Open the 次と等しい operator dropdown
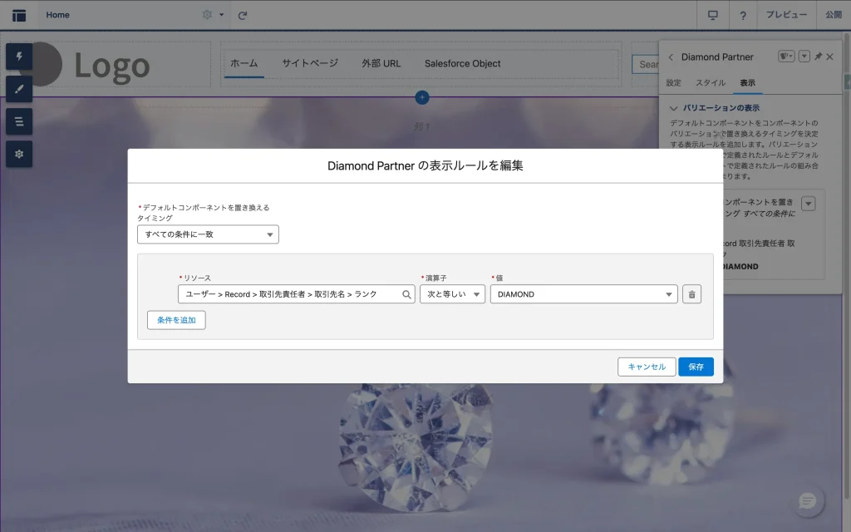This screenshot has width=851, height=532. click(x=452, y=294)
